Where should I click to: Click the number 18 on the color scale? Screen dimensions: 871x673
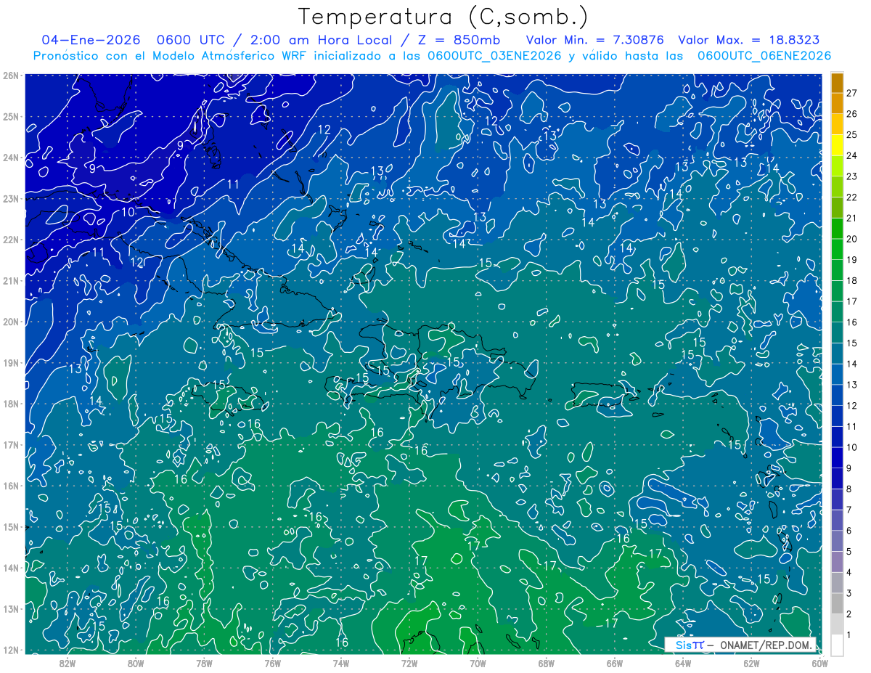click(x=851, y=281)
